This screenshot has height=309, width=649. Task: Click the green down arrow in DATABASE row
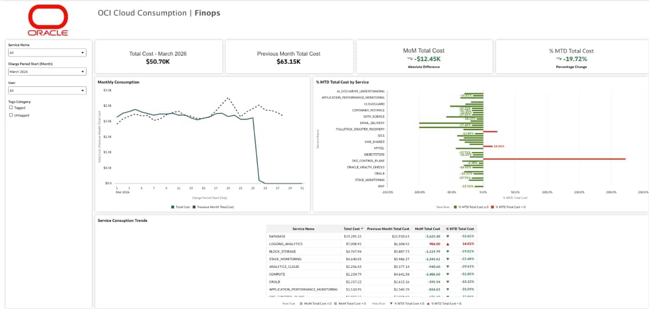coord(447,236)
